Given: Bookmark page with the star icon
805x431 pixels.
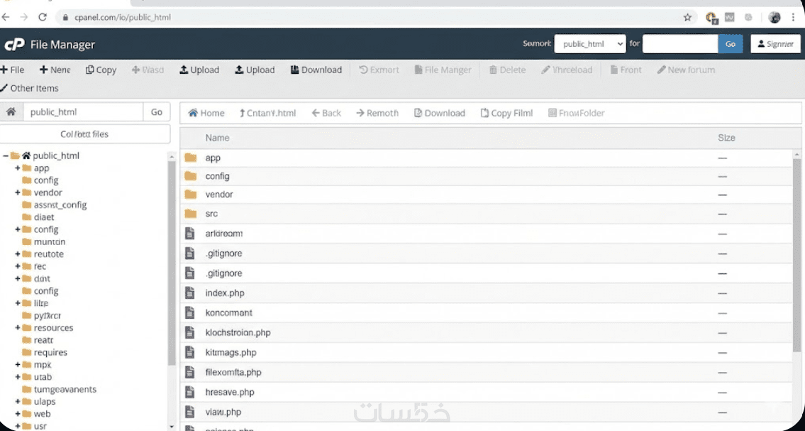Looking at the screenshot, I should coord(687,18).
